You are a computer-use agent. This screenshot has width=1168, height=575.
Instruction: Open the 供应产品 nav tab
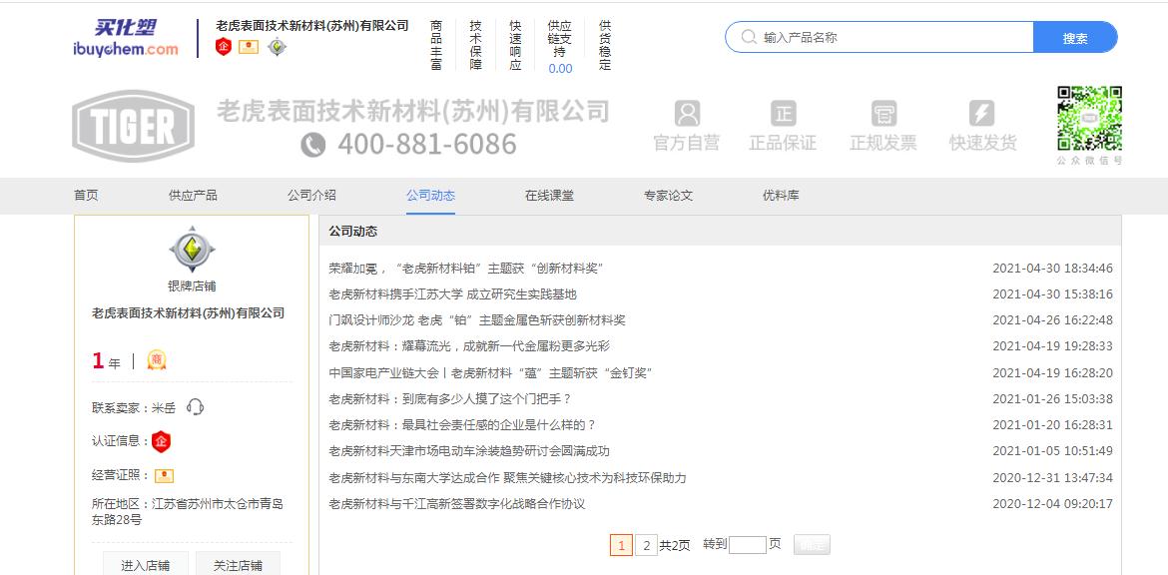(193, 196)
